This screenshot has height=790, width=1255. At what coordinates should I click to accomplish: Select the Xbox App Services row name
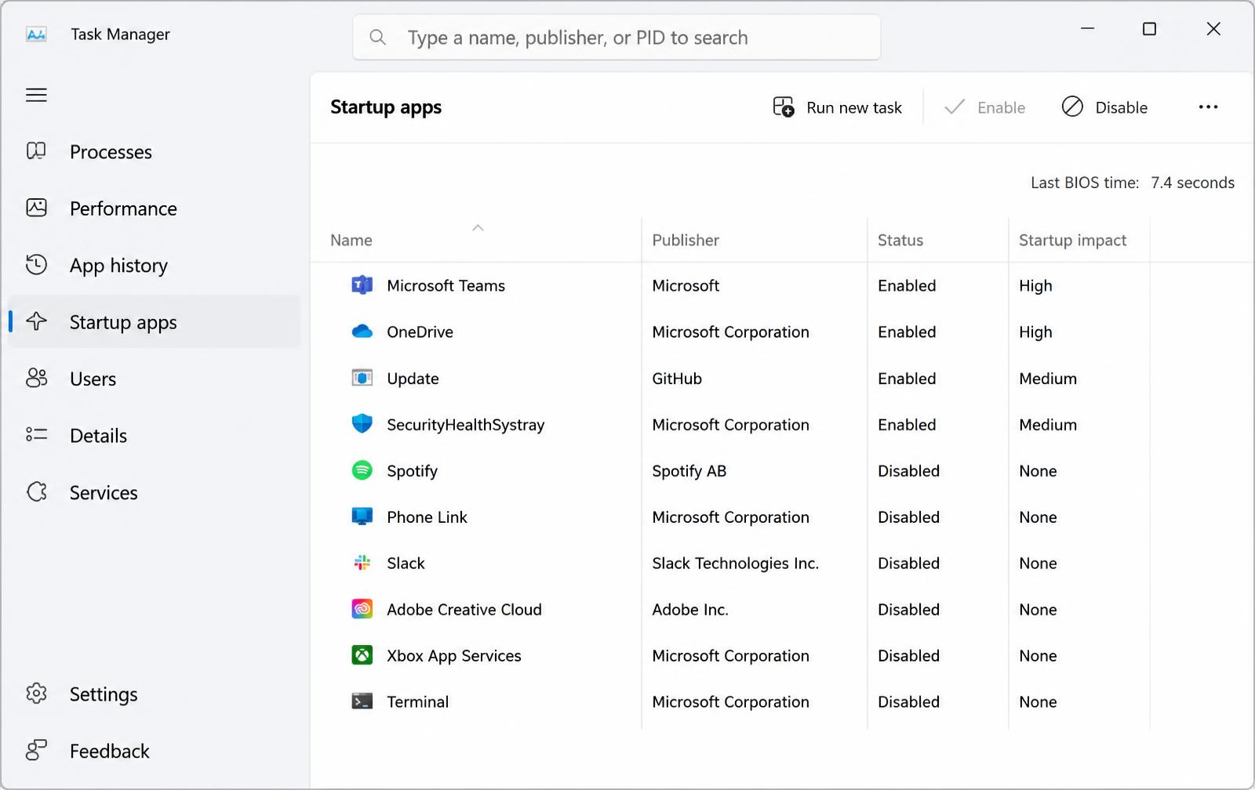454,656
